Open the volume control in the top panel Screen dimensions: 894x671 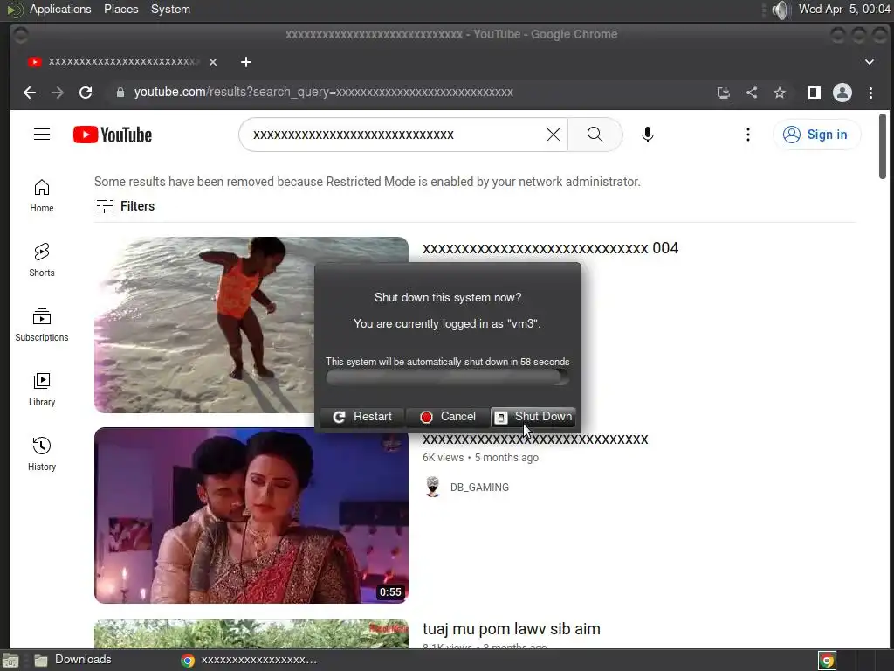pyautogui.click(x=780, y=10)
